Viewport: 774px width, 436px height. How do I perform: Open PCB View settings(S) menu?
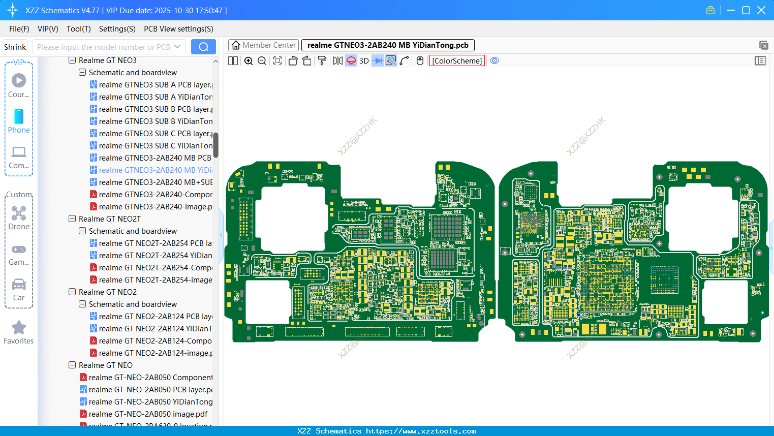[178, 29]
